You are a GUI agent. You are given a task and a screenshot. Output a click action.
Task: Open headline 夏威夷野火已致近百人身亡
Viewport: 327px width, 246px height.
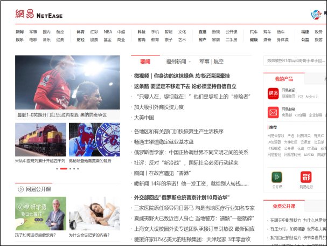(x=194, y=218)
